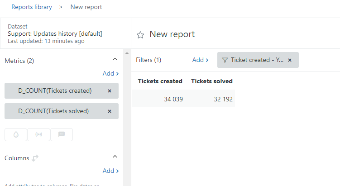Add a new filter

pos(200,60)
